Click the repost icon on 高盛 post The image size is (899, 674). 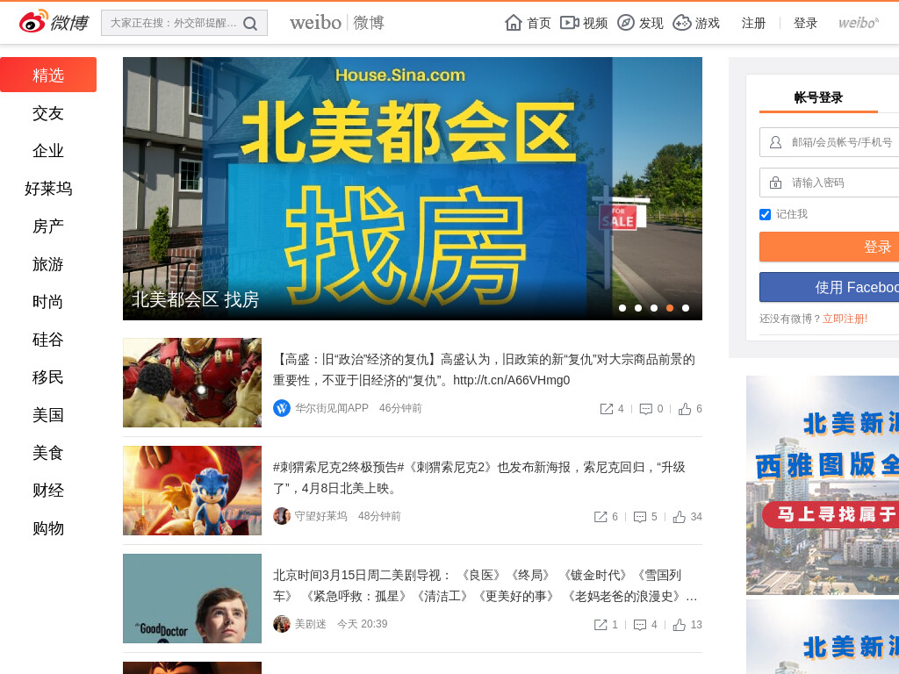(x=606, y=409)
